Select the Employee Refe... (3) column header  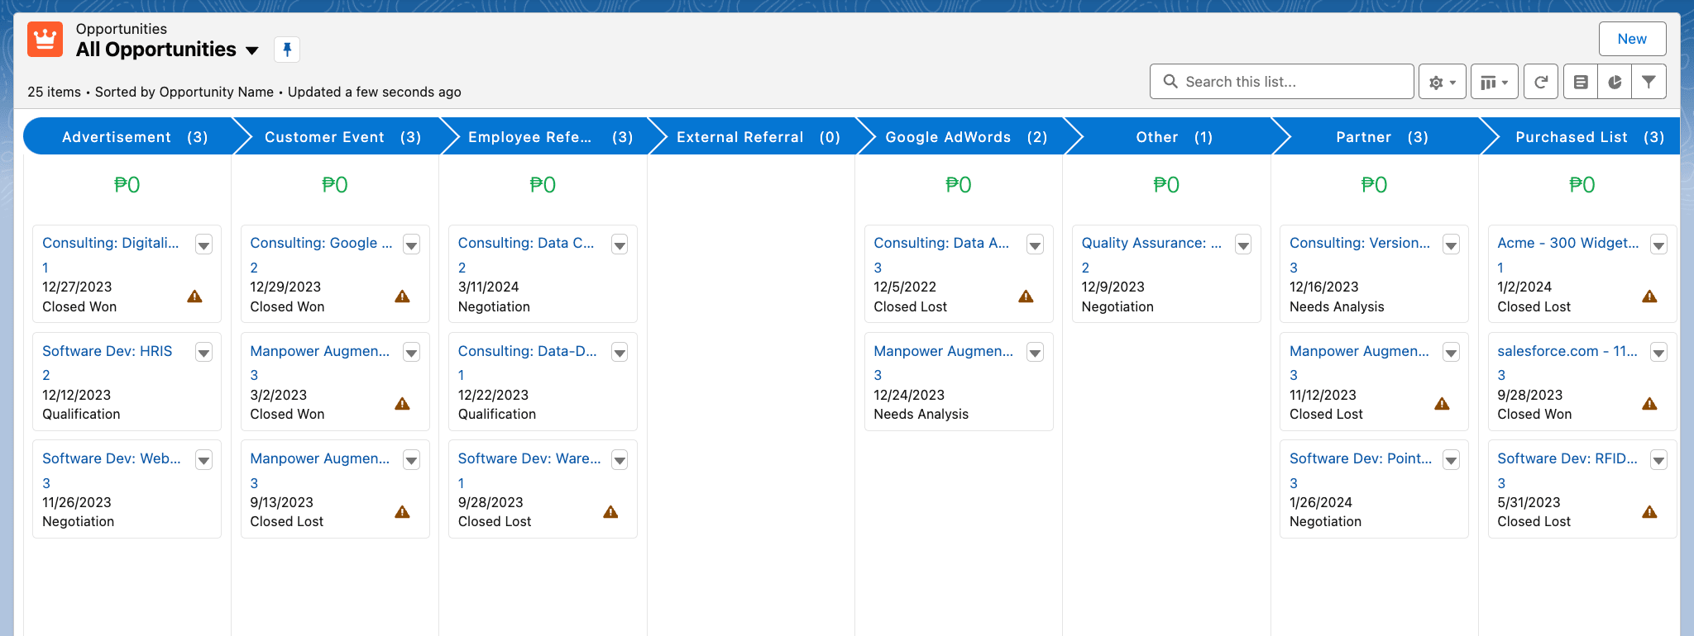coord(550,136)
